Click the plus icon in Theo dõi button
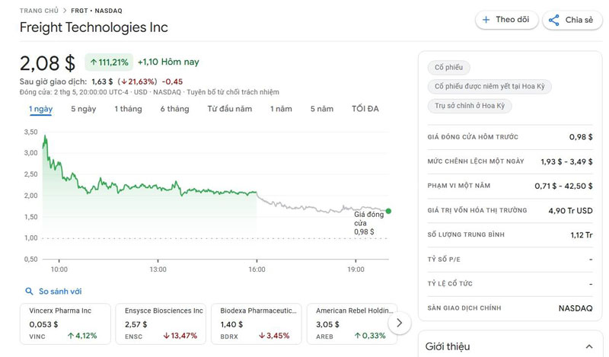Screen dimensions: 609x357 tap(486, 20)
